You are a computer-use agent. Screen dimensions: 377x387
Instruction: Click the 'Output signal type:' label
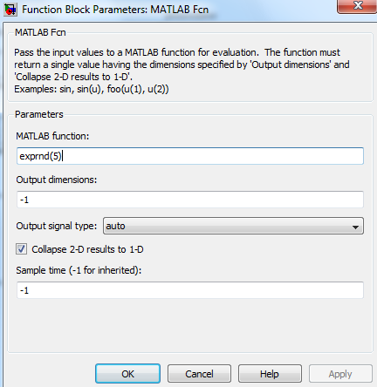[57, 226]
